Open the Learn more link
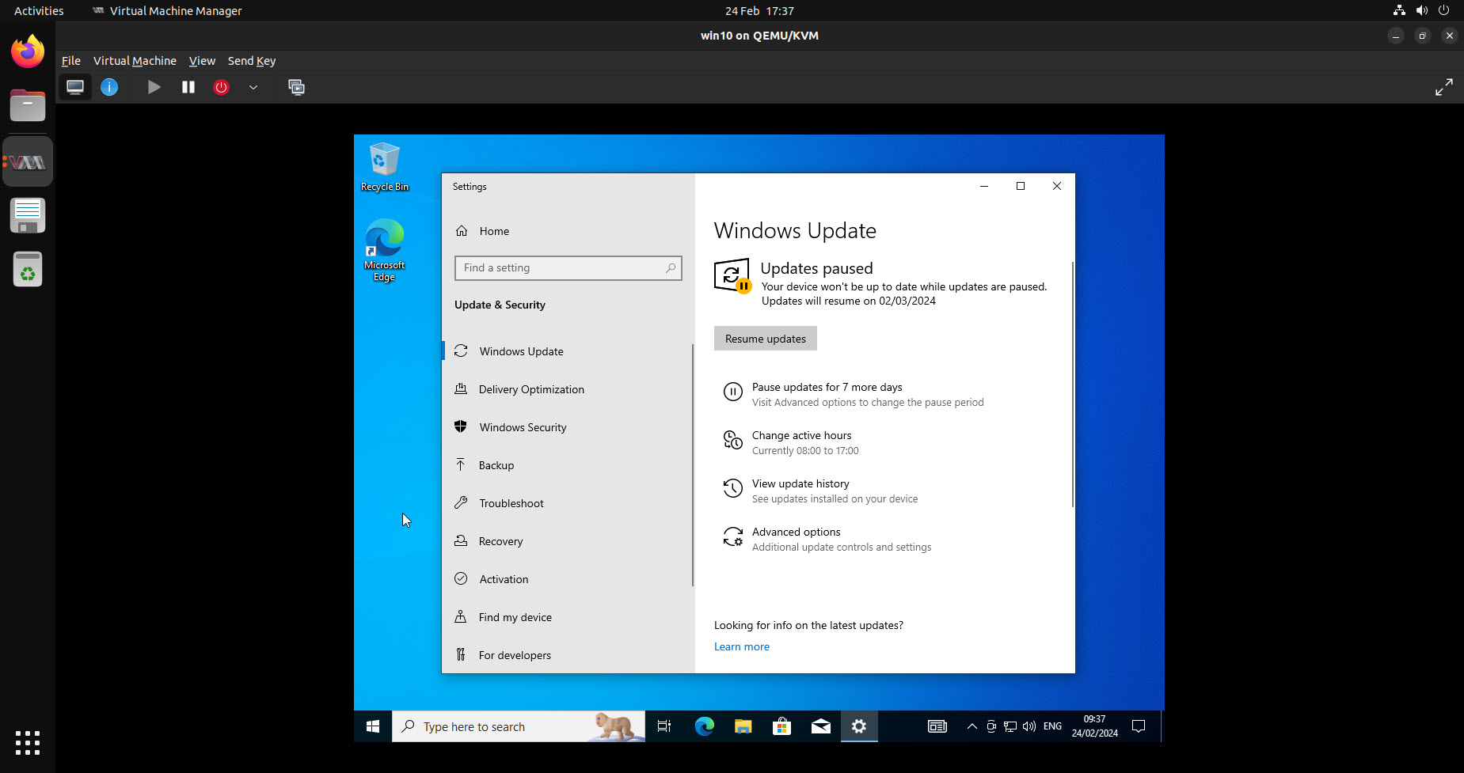 [741, 646]
